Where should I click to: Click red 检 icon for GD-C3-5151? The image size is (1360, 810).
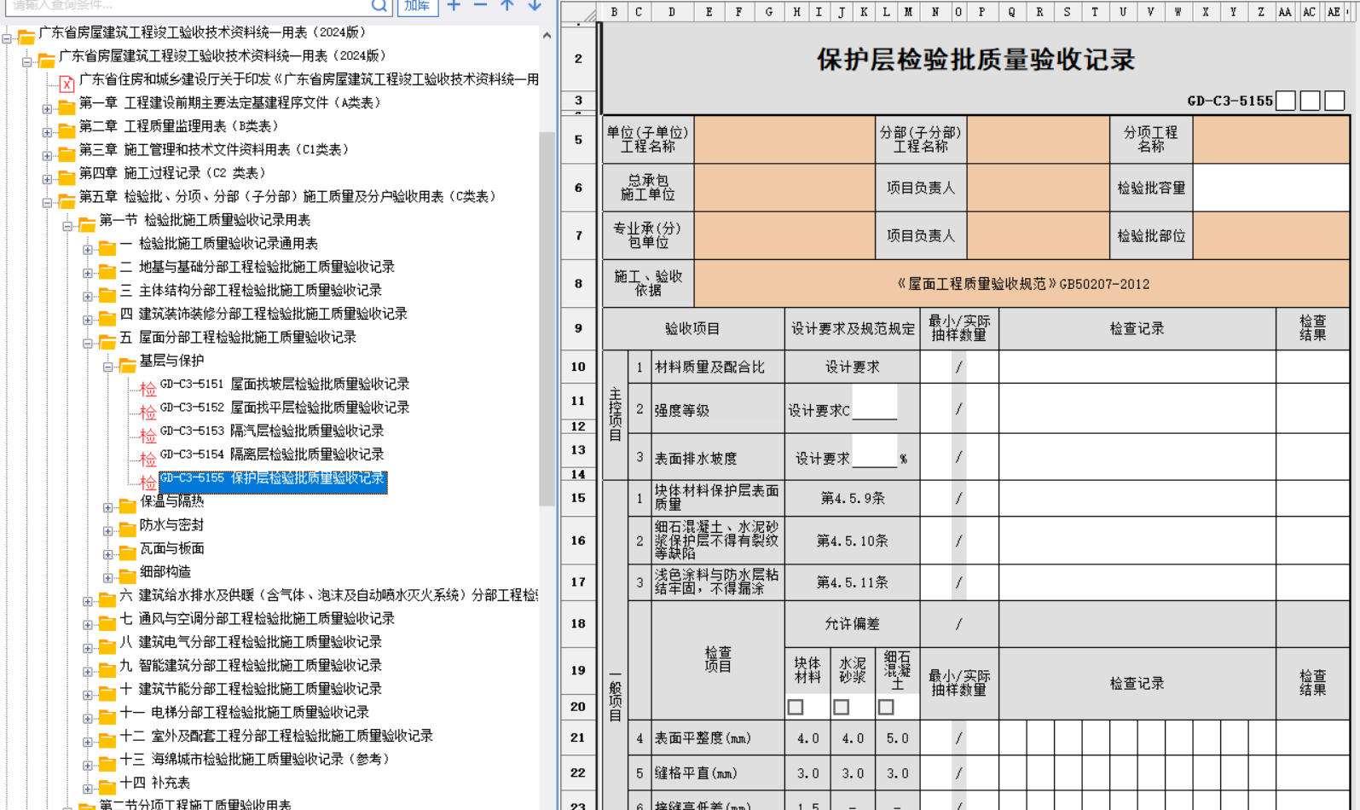(148, 389)
